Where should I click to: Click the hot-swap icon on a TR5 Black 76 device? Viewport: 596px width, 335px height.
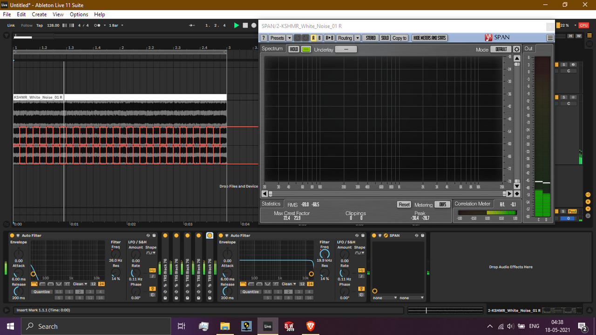tap(165, 291)
